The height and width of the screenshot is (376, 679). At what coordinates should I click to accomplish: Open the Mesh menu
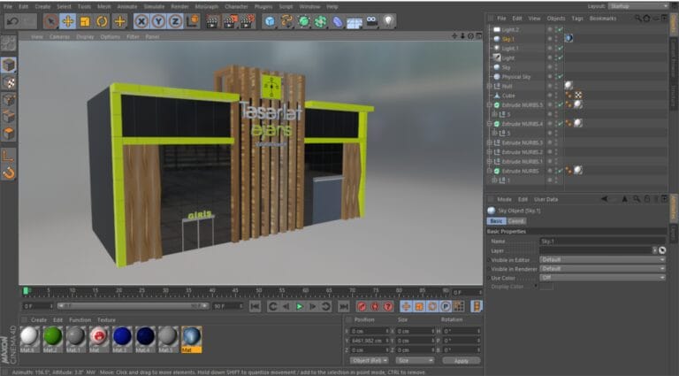[x=104, y=6]
